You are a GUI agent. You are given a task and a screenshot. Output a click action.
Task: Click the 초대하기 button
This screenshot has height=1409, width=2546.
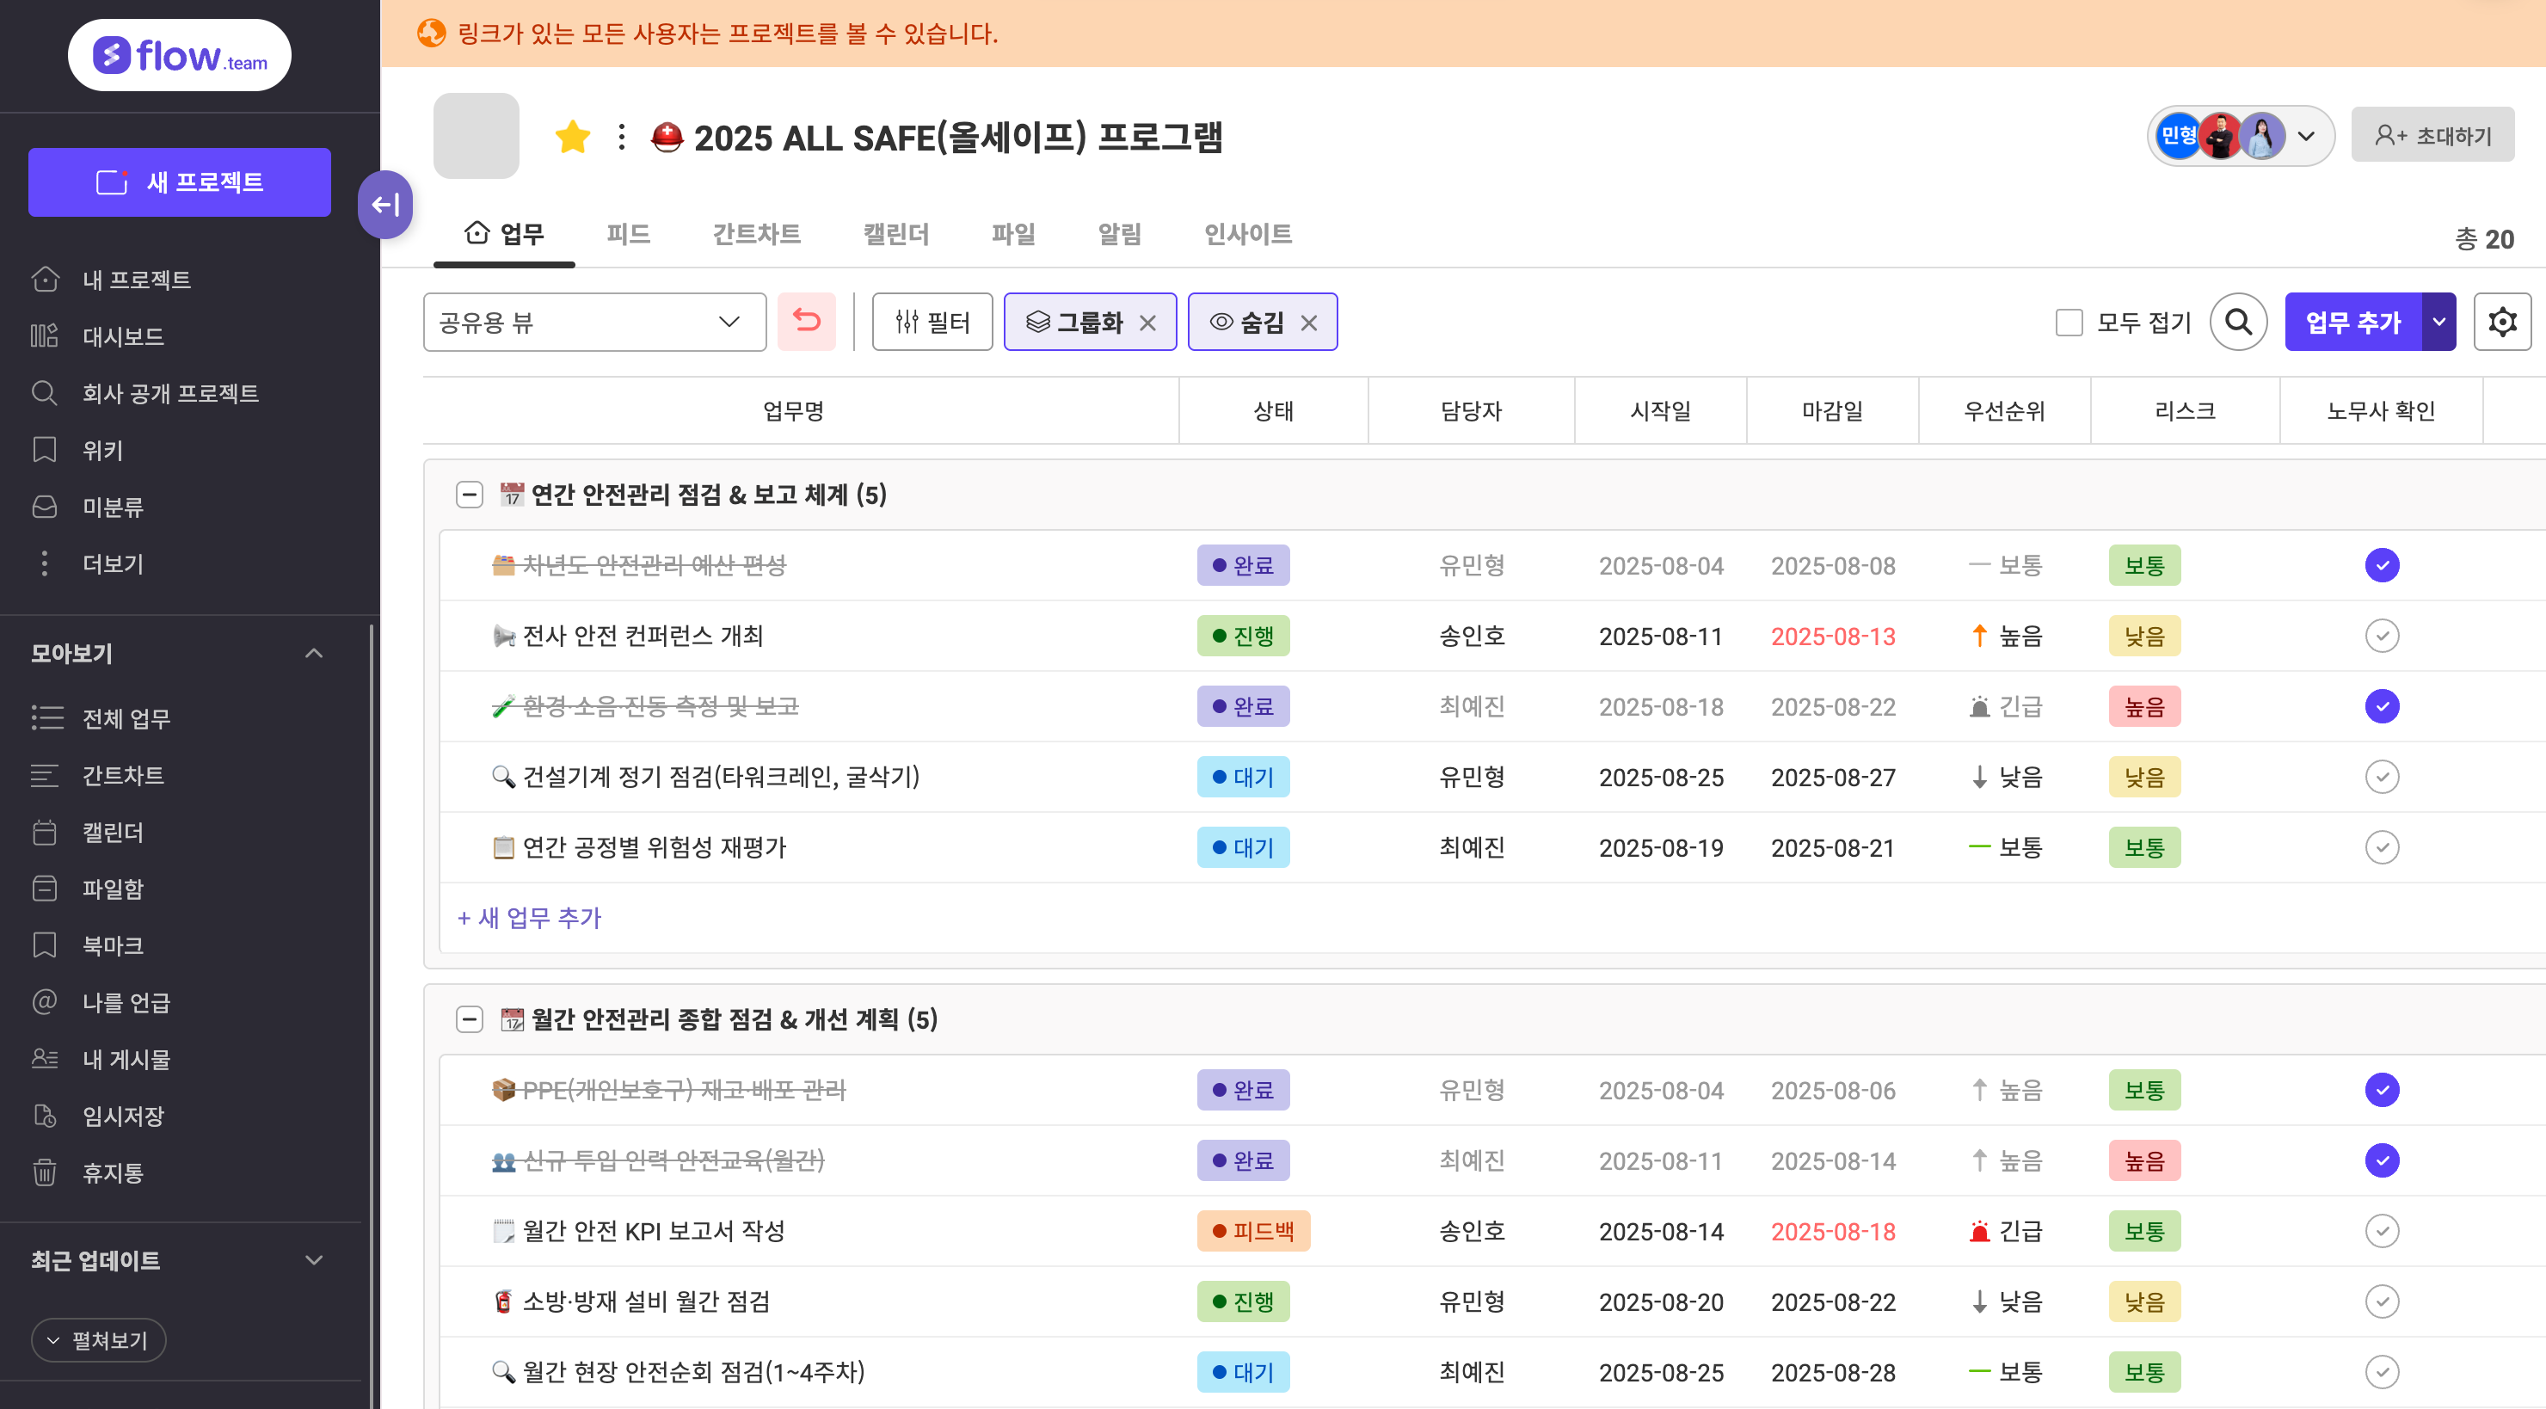(2432, 135)
